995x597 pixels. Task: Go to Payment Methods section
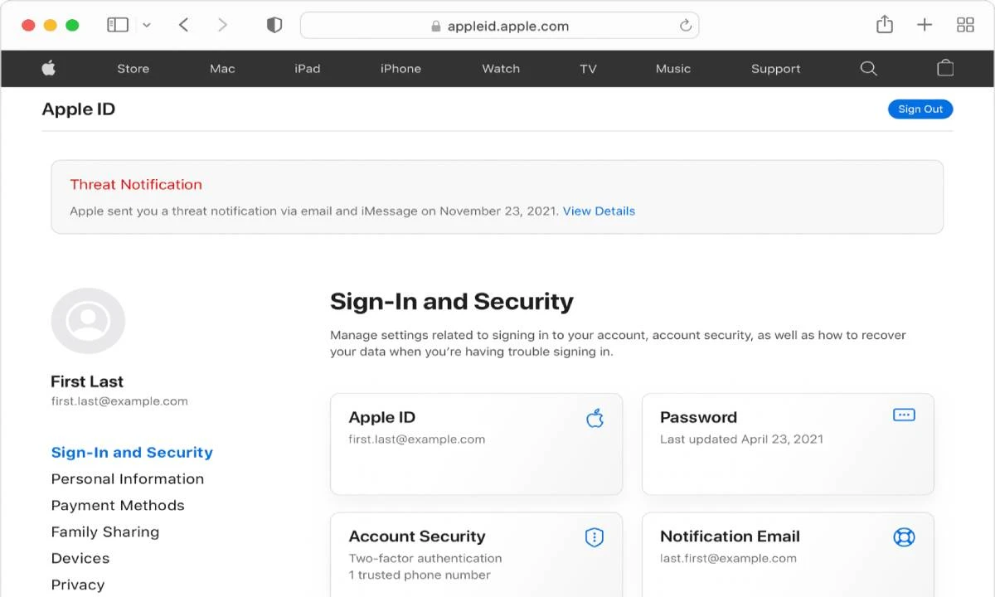[x=118, y=505]
